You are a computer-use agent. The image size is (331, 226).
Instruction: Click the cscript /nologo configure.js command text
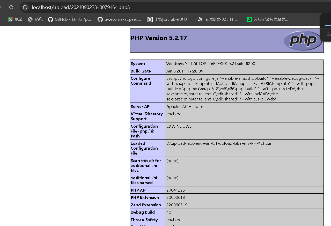pyautogui.click(x=243, y=89)
